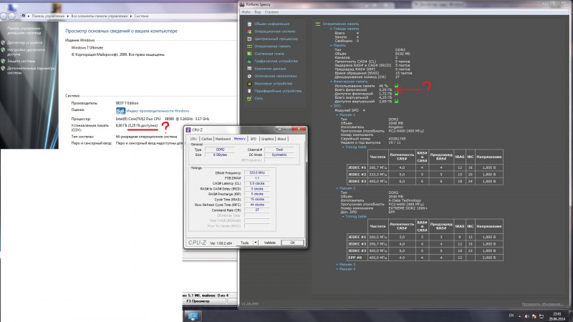Open the Файл menu in Speccy
The height and width of the screenshot is (322, 573).
[246, 12]
